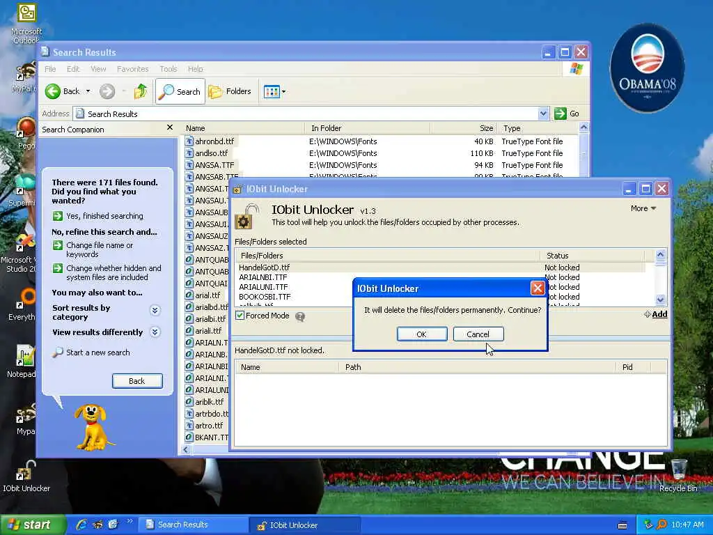Select ahronbd.ttf in search results
Image resolution: width=713 pixels, height=535 pixels.
pyautogui.click(x=214, y=141)
